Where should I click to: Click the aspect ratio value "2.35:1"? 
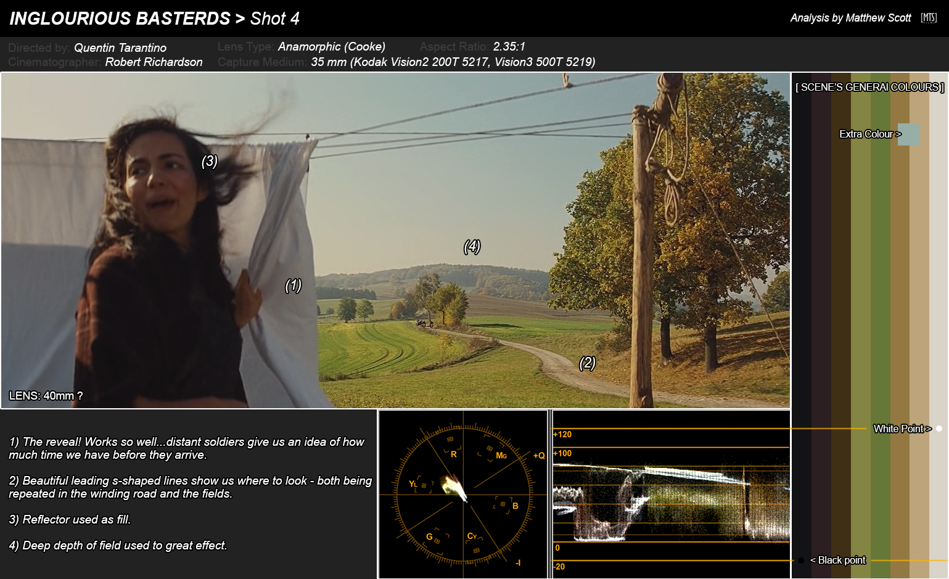(509, 46)
